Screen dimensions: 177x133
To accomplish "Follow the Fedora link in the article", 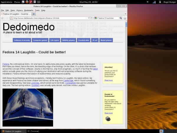I will click(6, 64).
